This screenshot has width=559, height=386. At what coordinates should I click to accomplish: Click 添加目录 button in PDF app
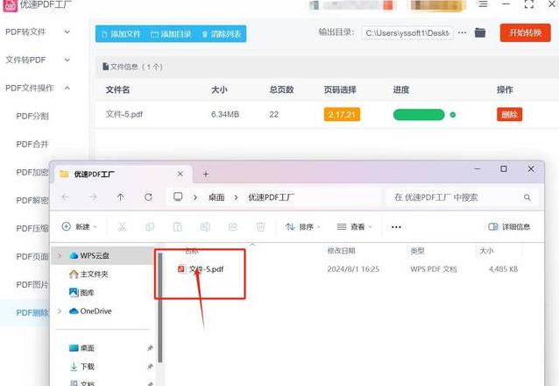pyautogui.click(x=171, y=34)
